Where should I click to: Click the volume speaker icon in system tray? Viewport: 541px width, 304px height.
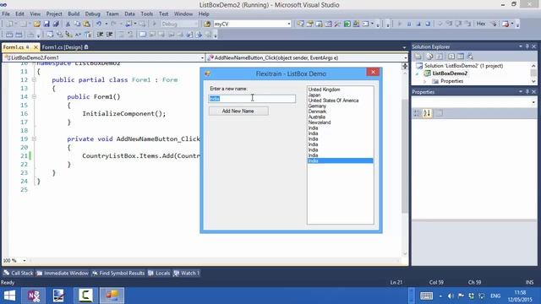pyautogui.click(x=451, y=296)
